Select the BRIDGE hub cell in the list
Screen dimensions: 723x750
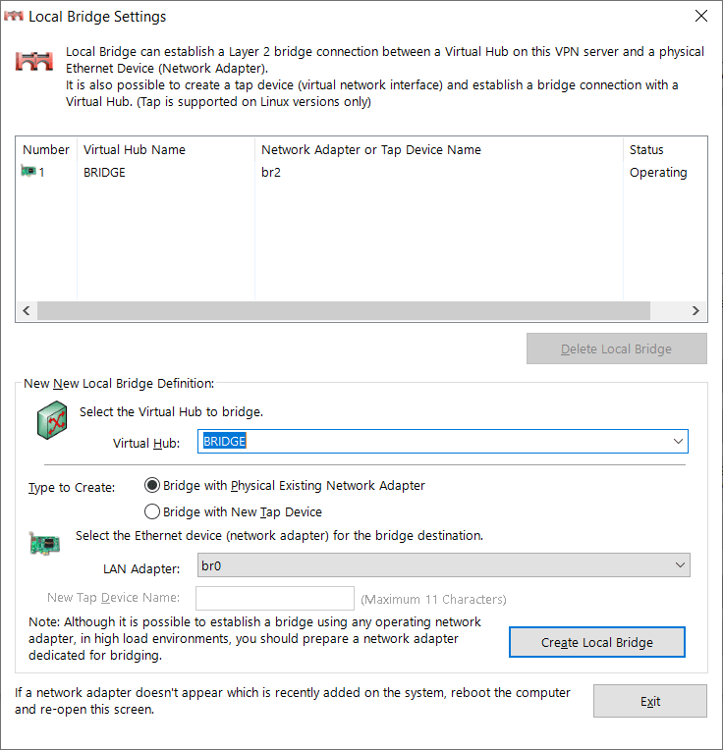point(104,172)
